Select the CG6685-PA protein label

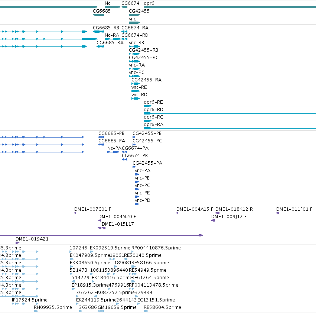pyautogui.click(x=112, y=141)
